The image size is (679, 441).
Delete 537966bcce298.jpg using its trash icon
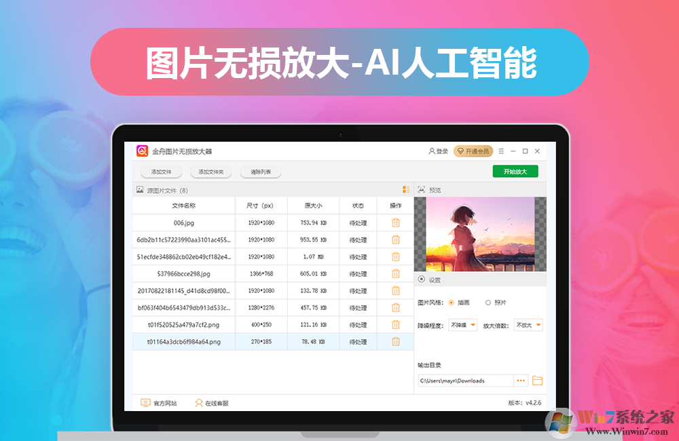[396, 273]
